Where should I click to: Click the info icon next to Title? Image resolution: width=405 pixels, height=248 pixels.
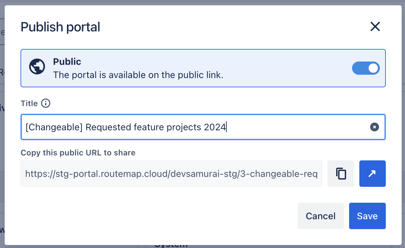click(46, 103)
